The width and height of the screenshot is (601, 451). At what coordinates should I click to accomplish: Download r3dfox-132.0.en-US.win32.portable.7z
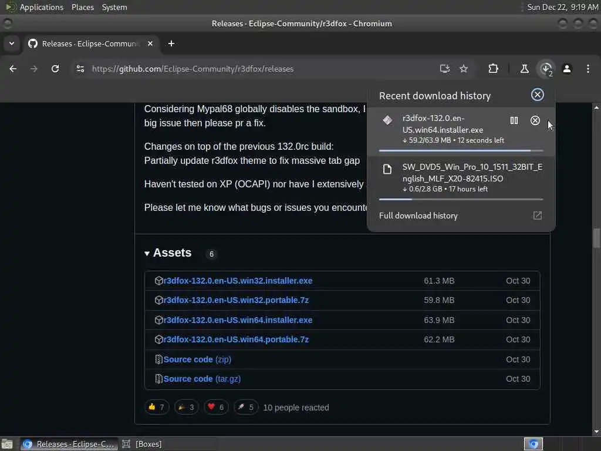pos(236,300)
